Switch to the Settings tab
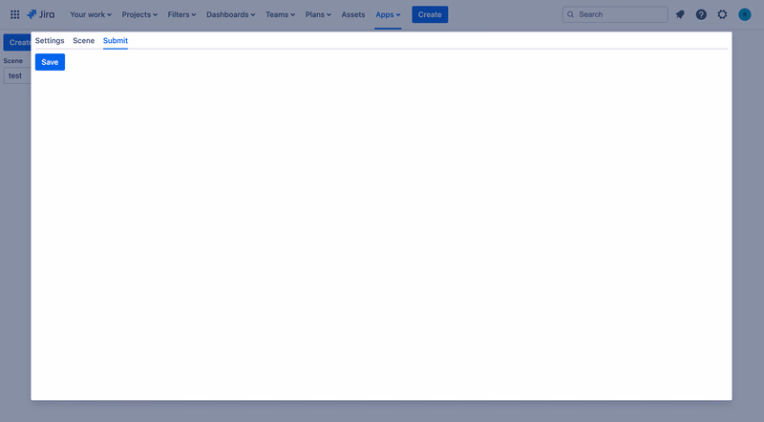Viewport: 764px width, 422px height. (x=50, y=40)
